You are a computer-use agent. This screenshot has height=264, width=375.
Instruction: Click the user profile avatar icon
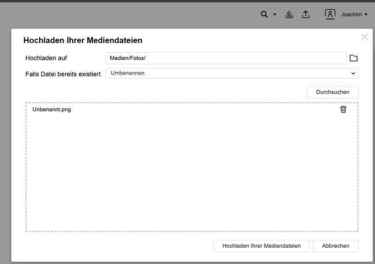coord(330,15)
